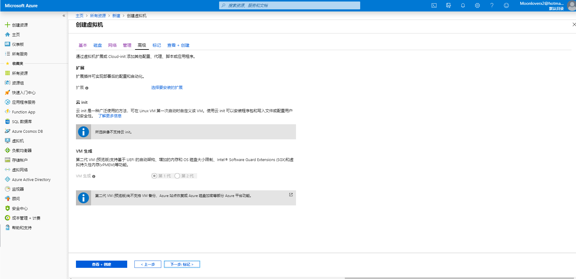Open 虚拟网络 icon in sidebar
The width and height of the screenshot is (576, 279).
click(8, 170)
